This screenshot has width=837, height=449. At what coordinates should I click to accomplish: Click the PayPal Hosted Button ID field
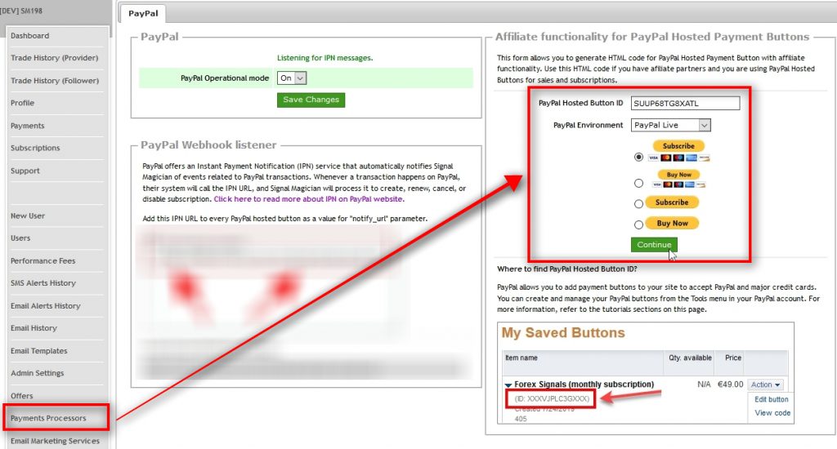pyautogui.click(x=685, y=103)
